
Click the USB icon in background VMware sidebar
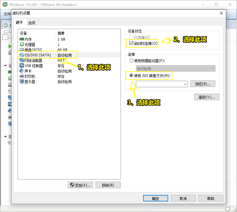pos(9,104)
